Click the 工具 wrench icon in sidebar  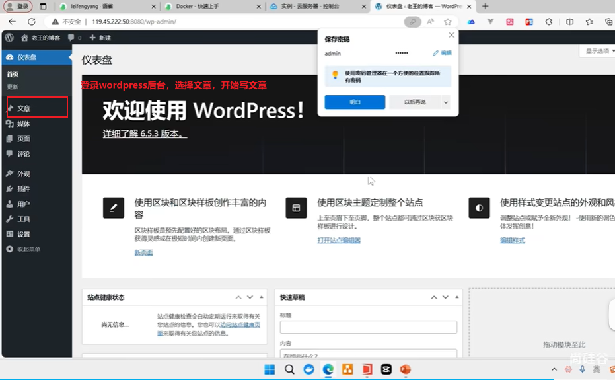[10, 219]
